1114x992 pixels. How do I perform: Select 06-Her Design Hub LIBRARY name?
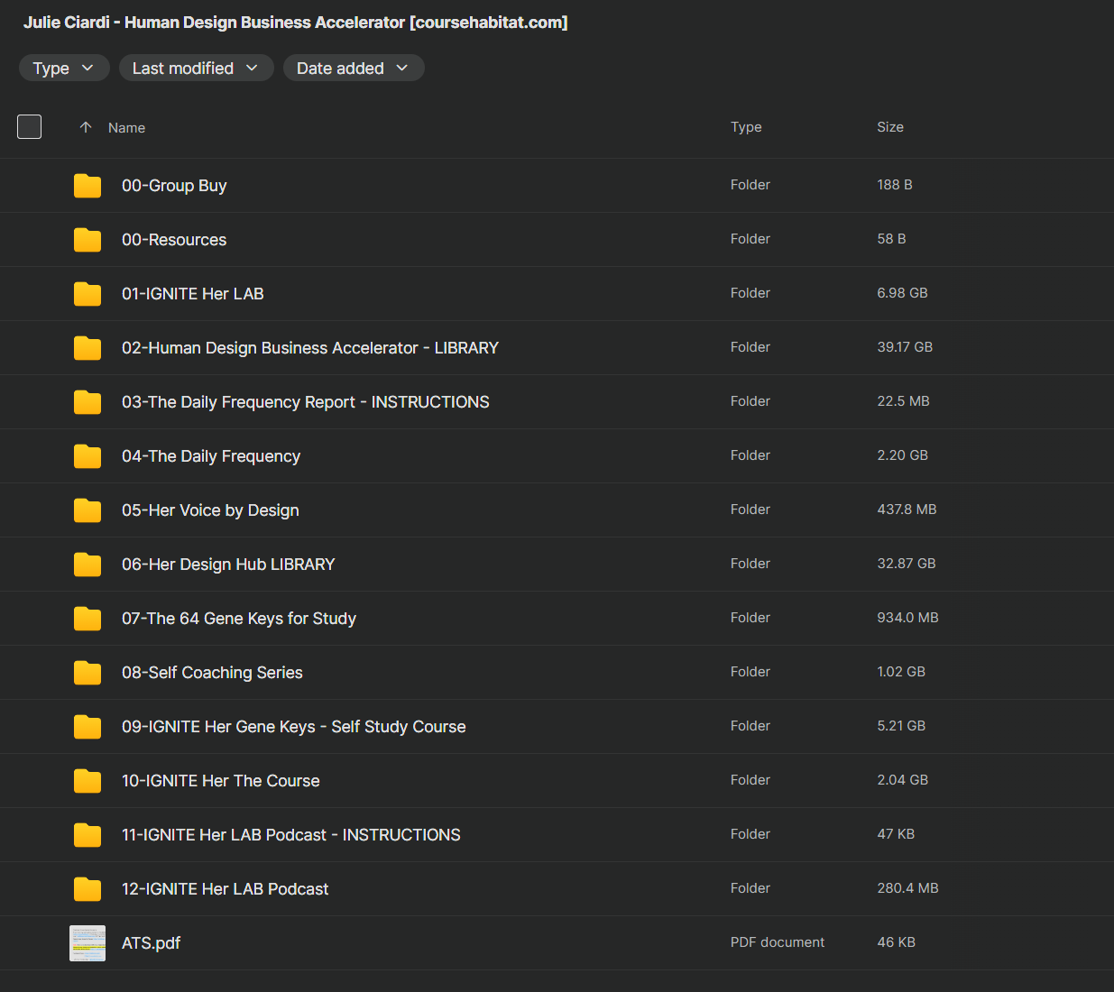point(228,565)
